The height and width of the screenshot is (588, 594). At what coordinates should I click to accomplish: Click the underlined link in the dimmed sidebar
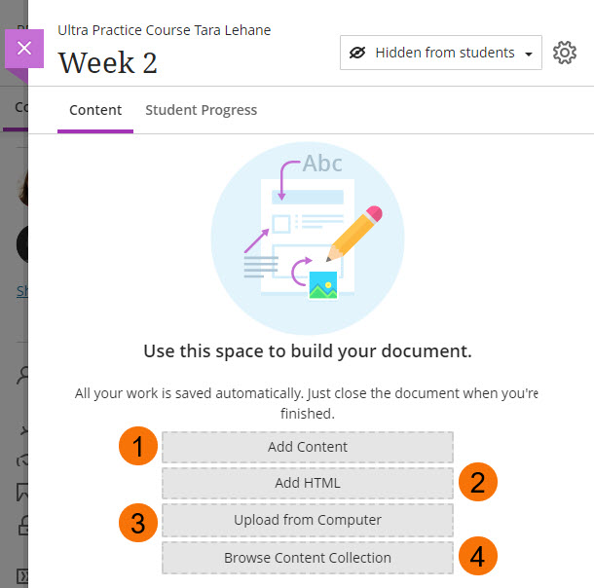[x=21, y=291]
